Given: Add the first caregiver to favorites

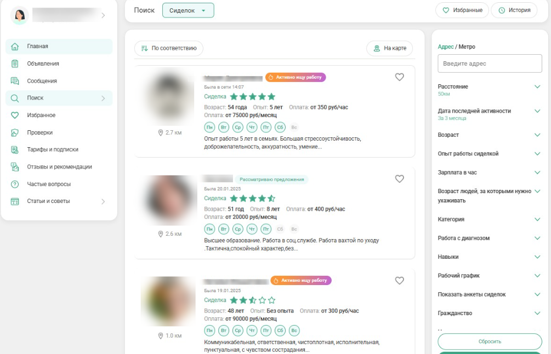Looking at the screenshot, I should click(400, 77).
